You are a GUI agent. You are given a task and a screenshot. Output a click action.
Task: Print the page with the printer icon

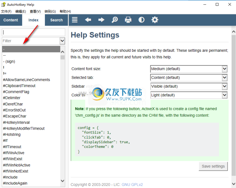click(x=128, y=20)
